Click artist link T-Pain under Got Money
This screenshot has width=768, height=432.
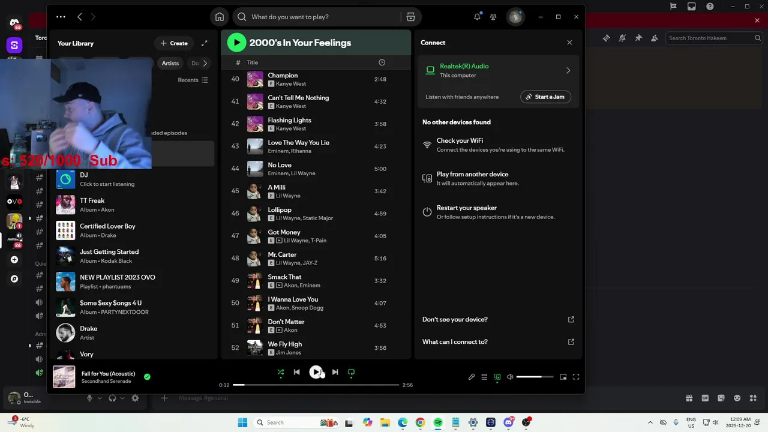(319, 241)
